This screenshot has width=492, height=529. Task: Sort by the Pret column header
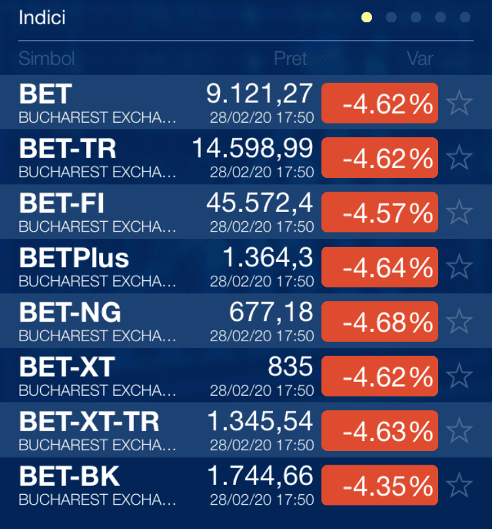291,58
